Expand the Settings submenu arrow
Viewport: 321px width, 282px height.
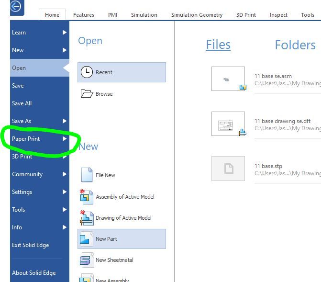tap(65, 192)
